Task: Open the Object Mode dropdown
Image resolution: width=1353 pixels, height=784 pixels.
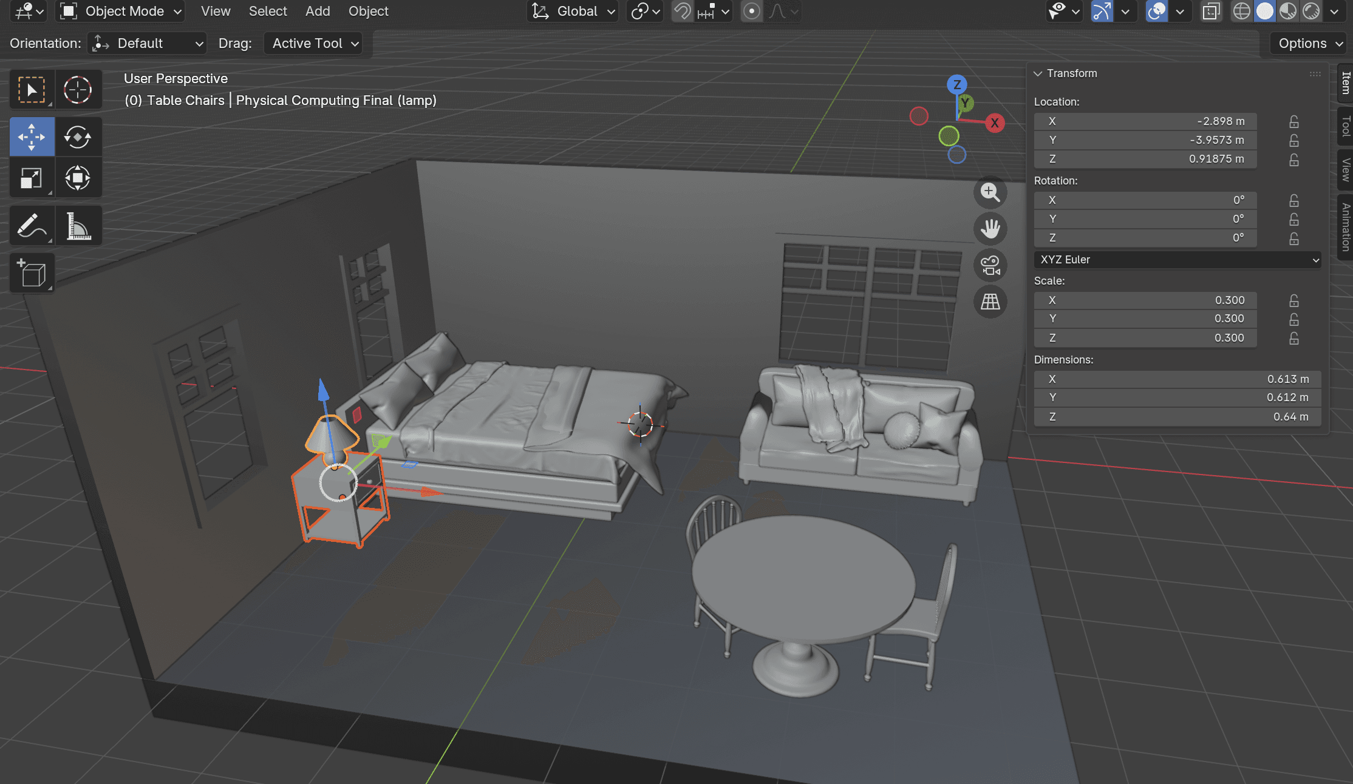Action: click(x=121, y=12)
